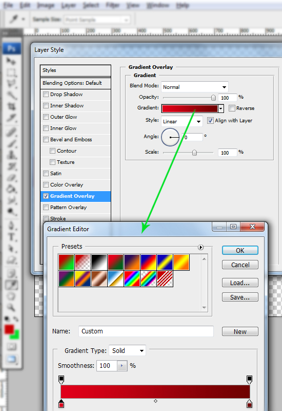This screenshot has height=411, width=282.
Task: Open the Style dropdown showing Linear
Action: (x=182, y=121)
